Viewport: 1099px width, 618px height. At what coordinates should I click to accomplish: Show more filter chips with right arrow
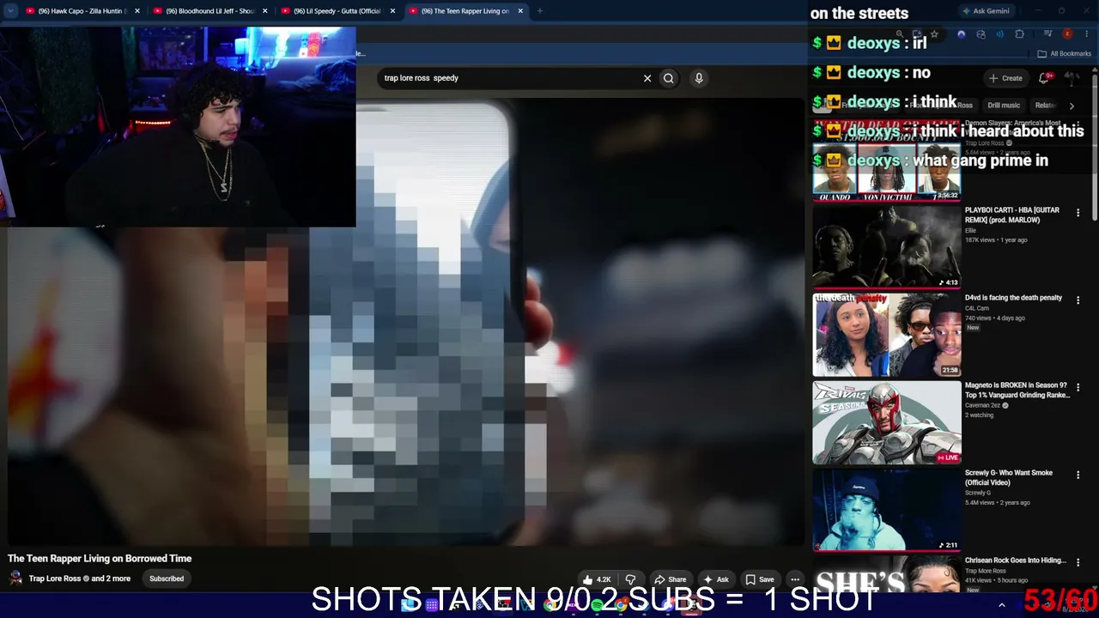click(1072, 106)
